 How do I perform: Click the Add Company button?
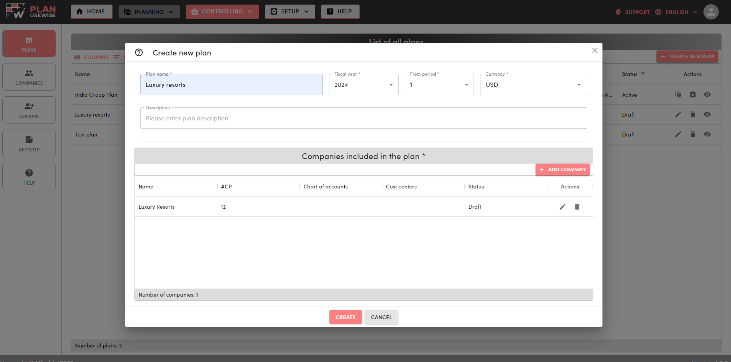562,170
